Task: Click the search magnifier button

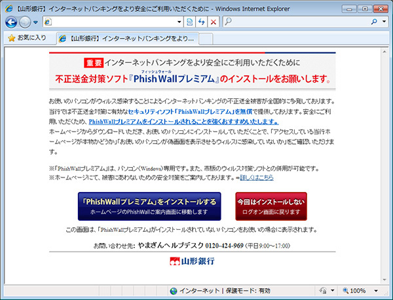Action: click(x=374, y=22)
